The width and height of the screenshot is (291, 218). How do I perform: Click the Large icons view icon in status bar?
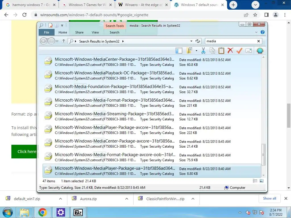(261, 181)
